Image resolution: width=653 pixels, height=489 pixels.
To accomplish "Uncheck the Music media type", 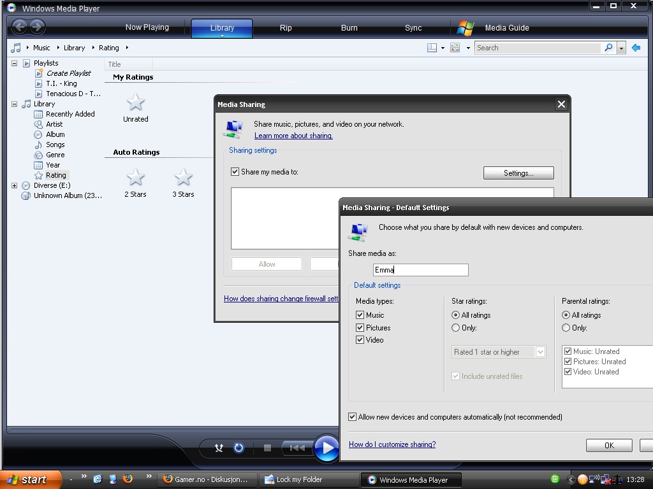I will coord(360,315).
